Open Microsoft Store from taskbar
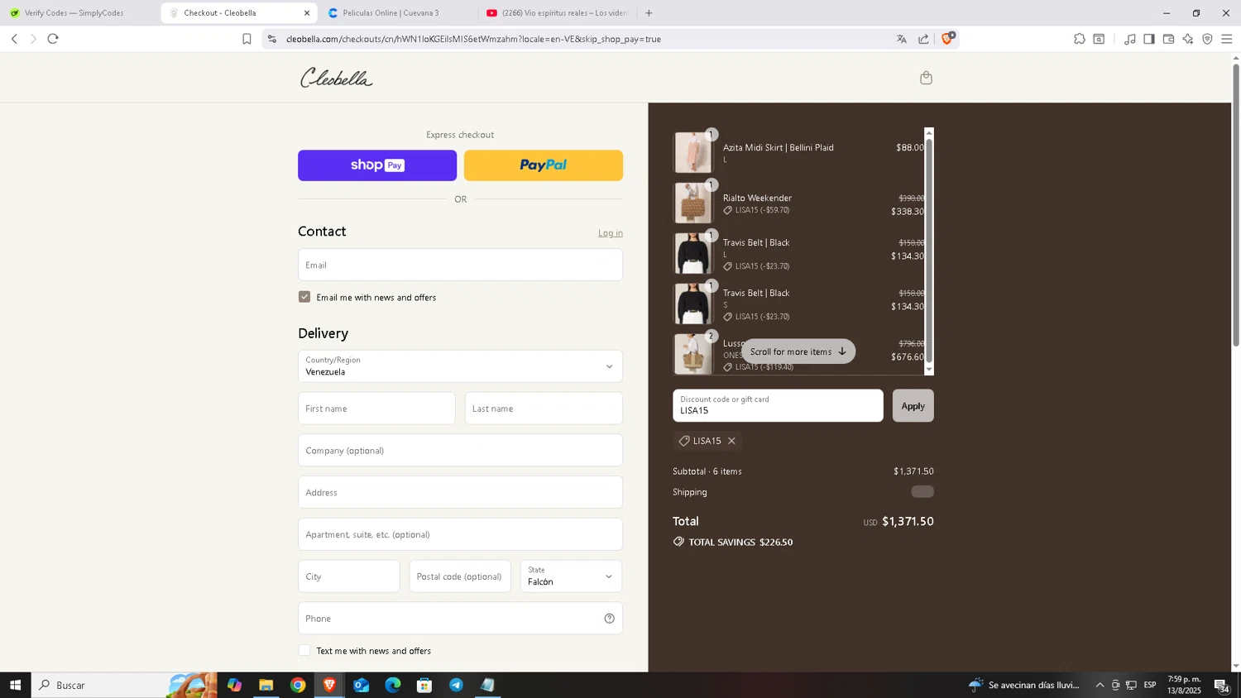The width and height of the screenshot is (1241, 698). [x=424, y=685]
